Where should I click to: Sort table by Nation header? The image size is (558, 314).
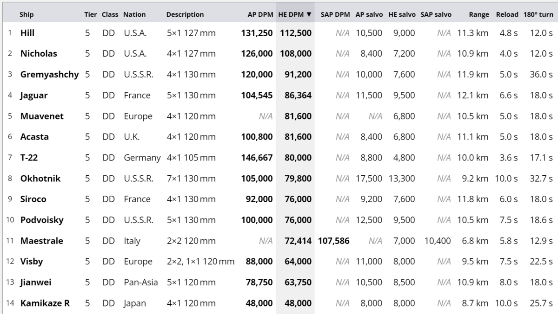134,14
